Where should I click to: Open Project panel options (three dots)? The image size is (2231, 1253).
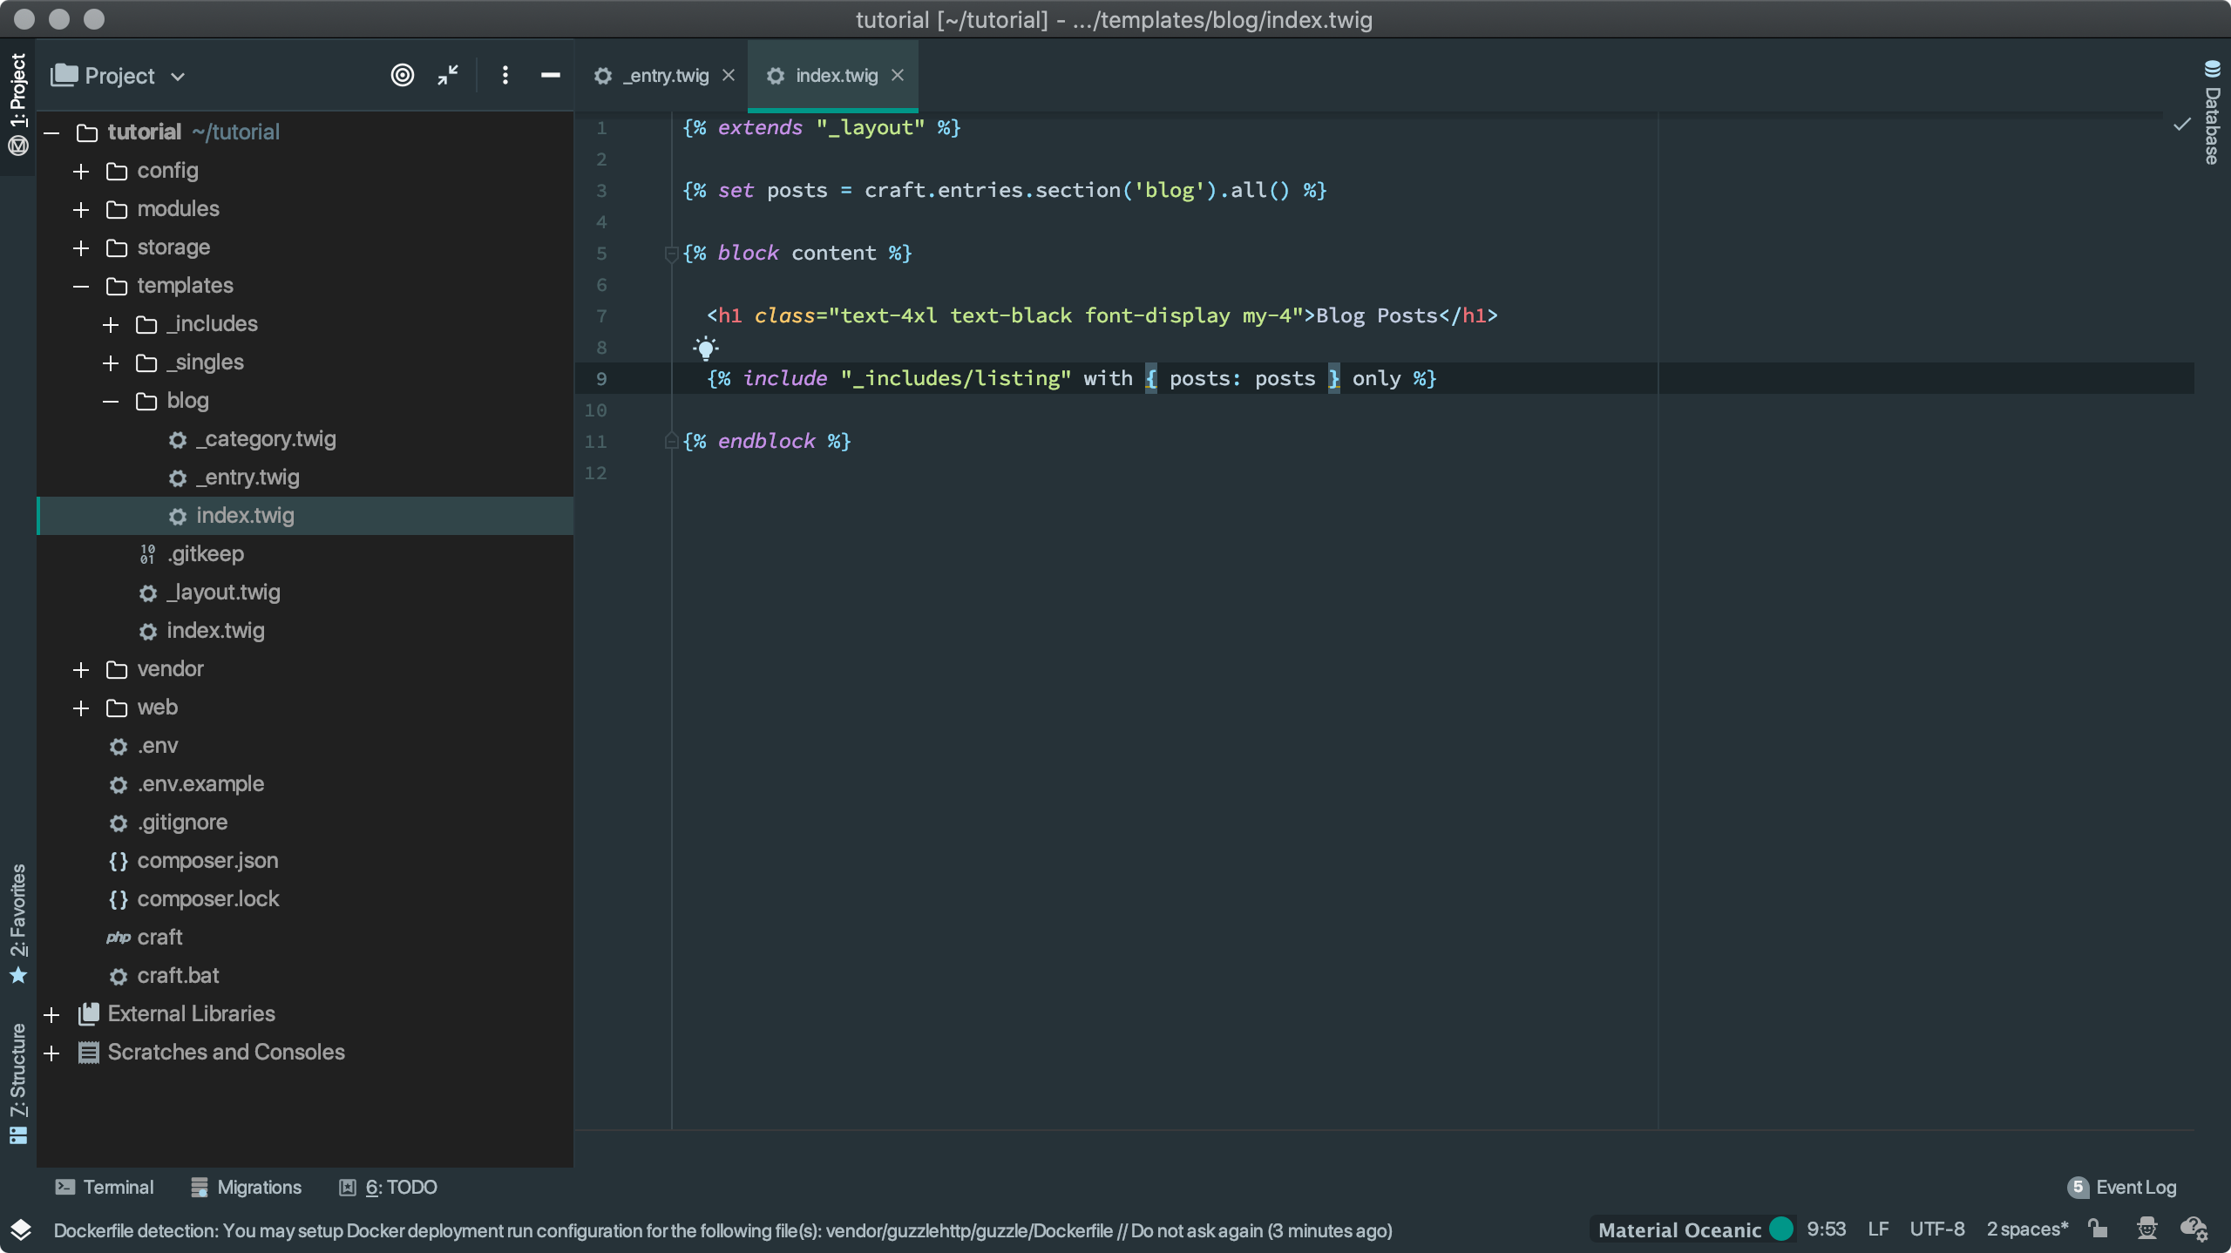click(505, 75)
